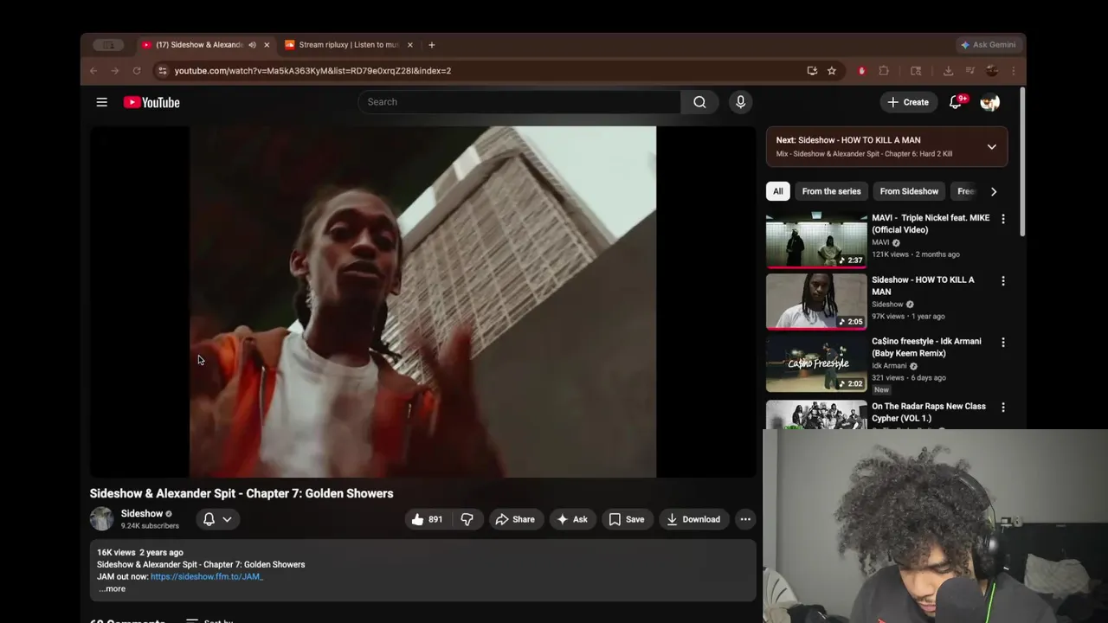
Task: Reload the page in browser toolbar
Action: click(137, 71)
